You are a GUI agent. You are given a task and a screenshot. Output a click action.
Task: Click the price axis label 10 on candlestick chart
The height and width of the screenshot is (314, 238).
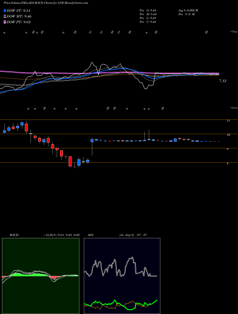228,135
